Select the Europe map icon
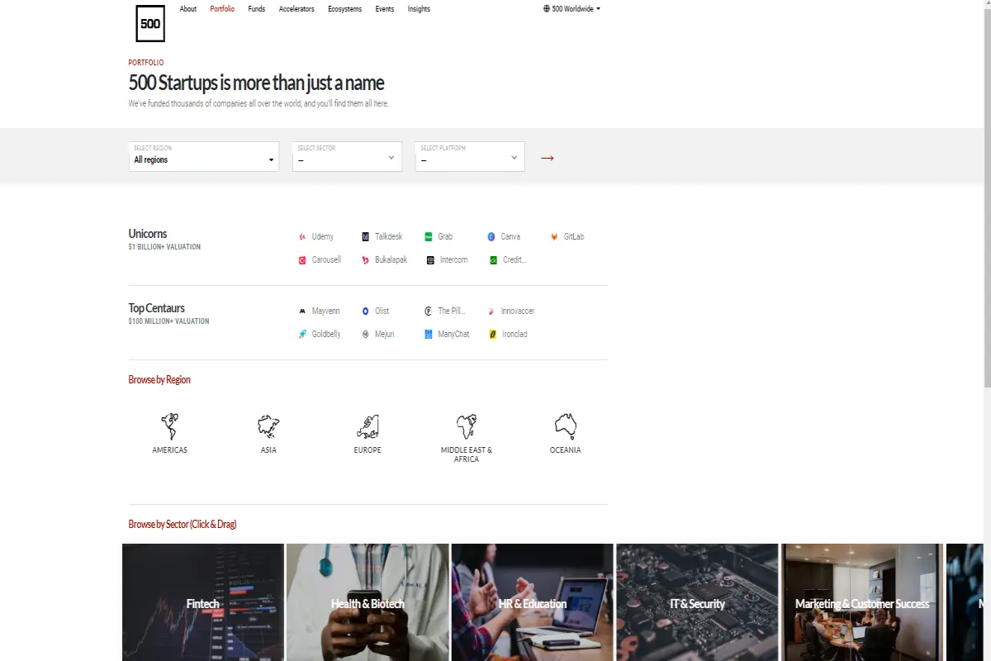Viewport: 991px width, 661px height. [367, 426]
